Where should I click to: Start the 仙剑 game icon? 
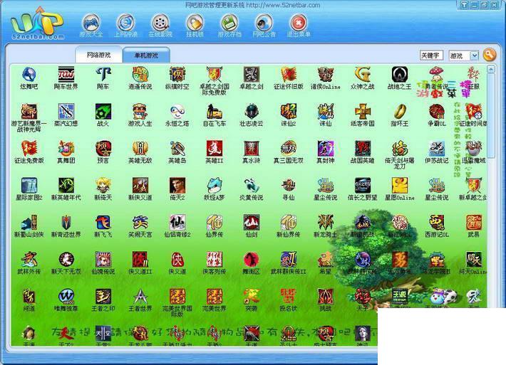[x=252, y=223]
